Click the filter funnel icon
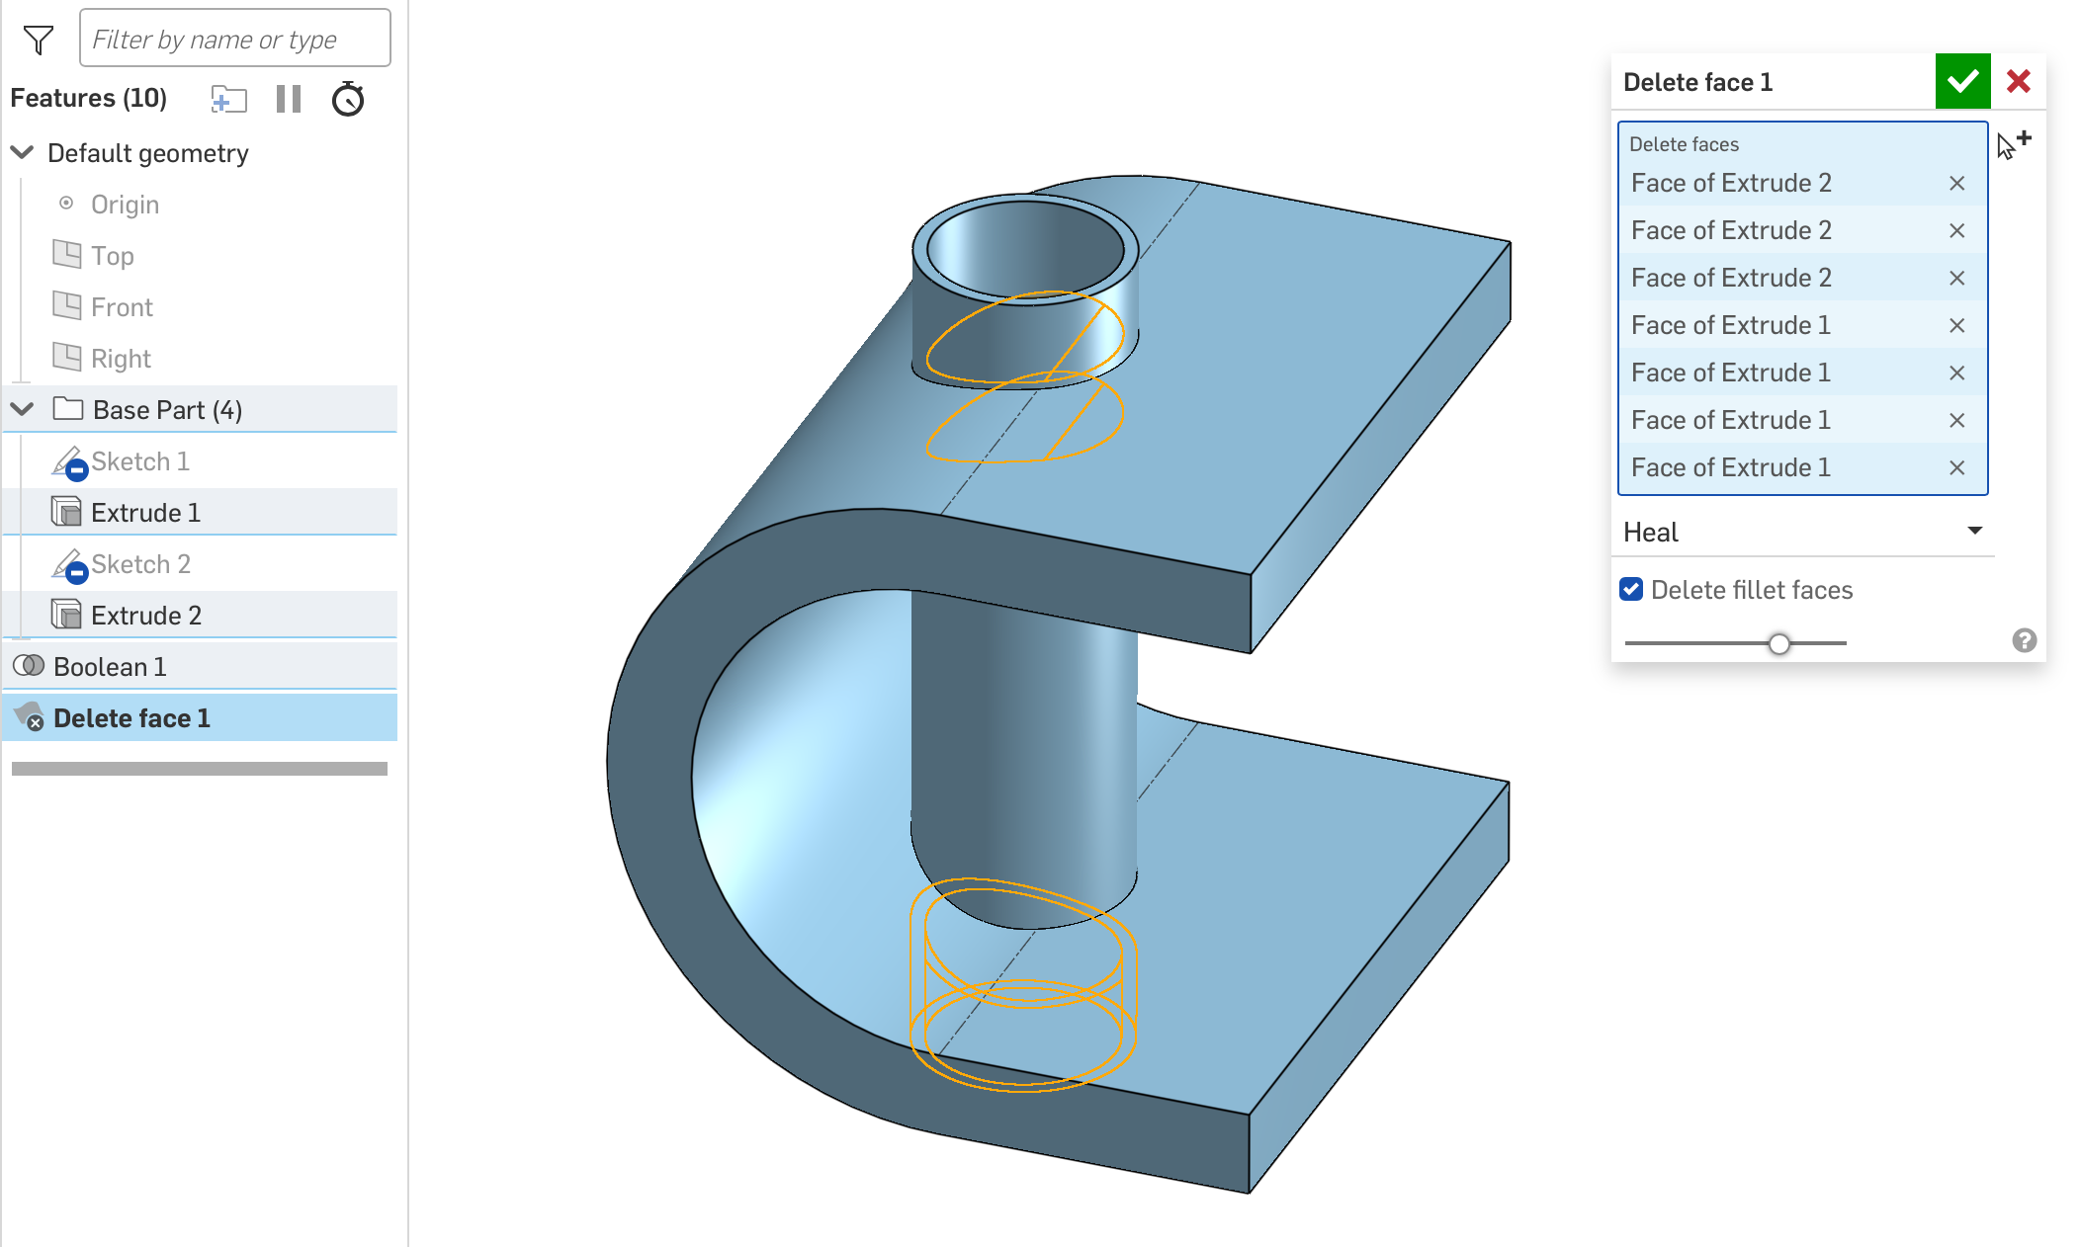Viewport: 2080px width, 1247px height. (x=39, y=40)
